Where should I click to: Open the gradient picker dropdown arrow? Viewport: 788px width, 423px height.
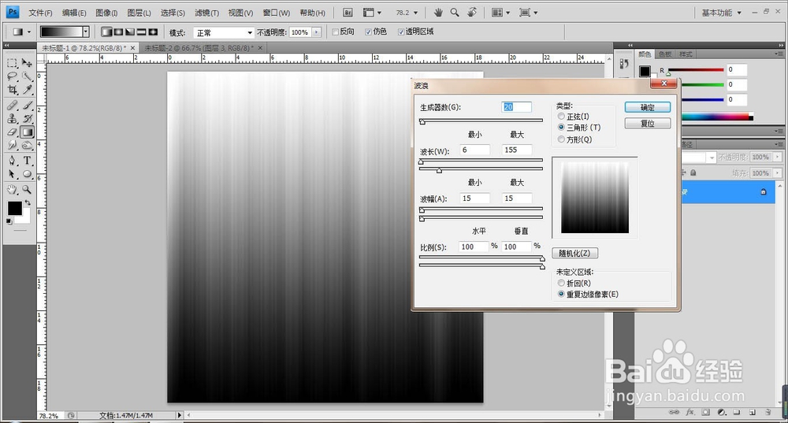pyautogui.click(x=86, y=32)
